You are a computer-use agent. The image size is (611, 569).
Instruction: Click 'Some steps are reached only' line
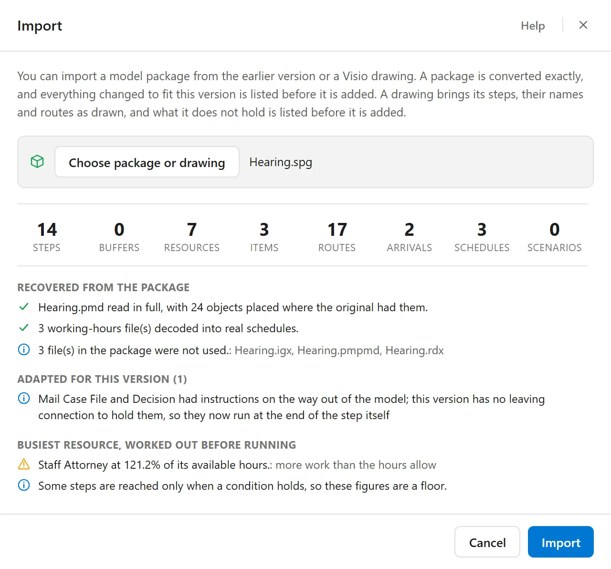point(242,486)
